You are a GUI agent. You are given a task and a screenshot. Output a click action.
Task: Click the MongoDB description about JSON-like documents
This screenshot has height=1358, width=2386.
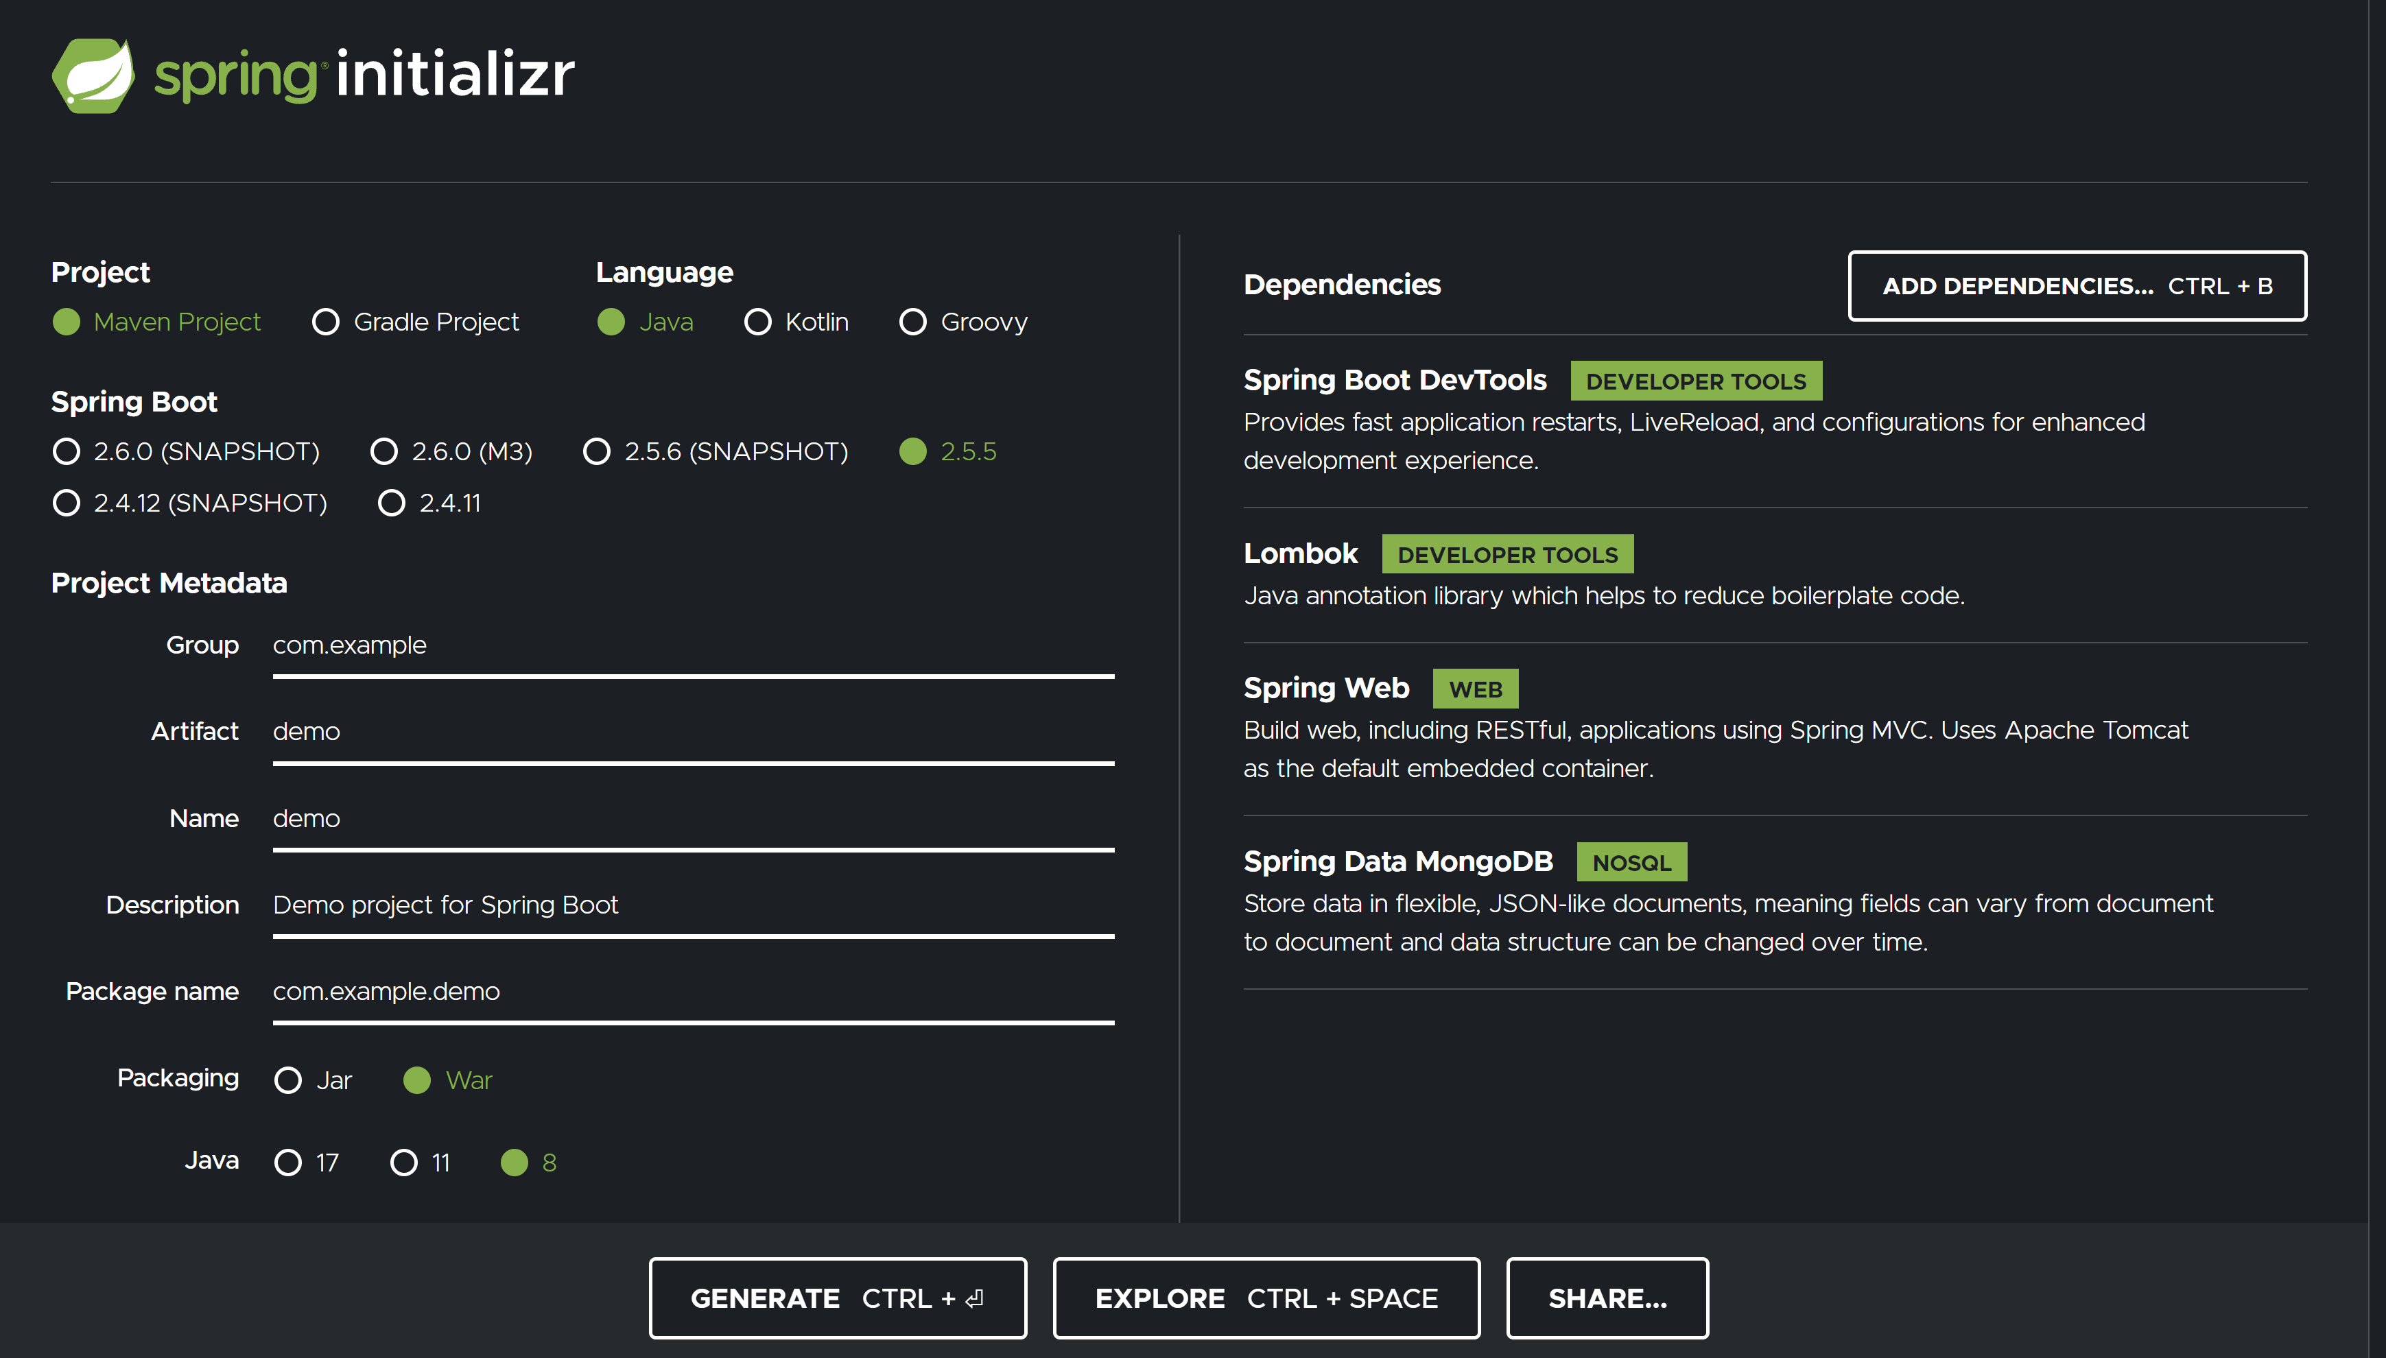pyautogui.click(x=1727, y=922)
